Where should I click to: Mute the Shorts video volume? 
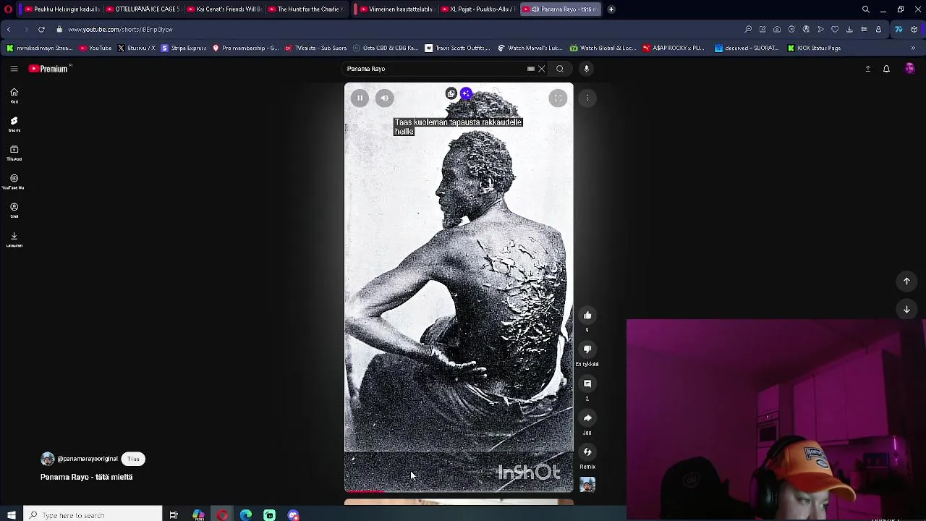pyautogui.click(x=385, y=98)
